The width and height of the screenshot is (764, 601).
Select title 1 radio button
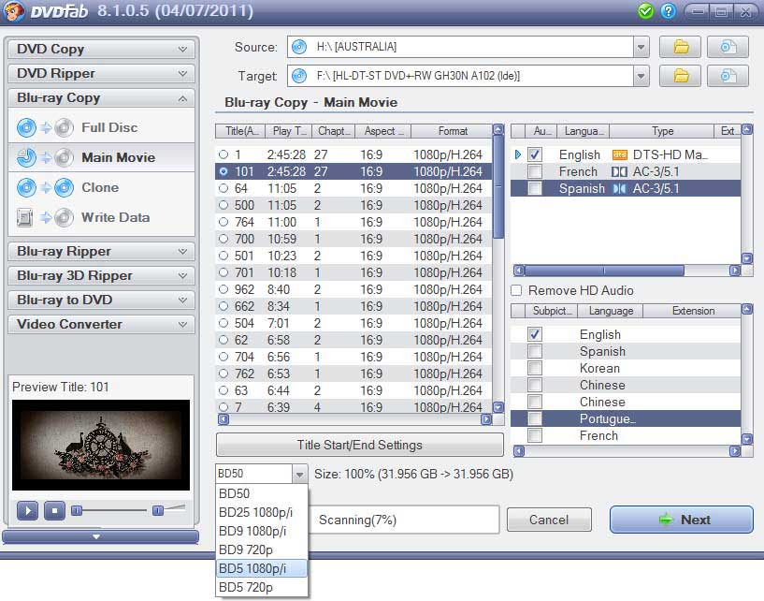(223, 154)
